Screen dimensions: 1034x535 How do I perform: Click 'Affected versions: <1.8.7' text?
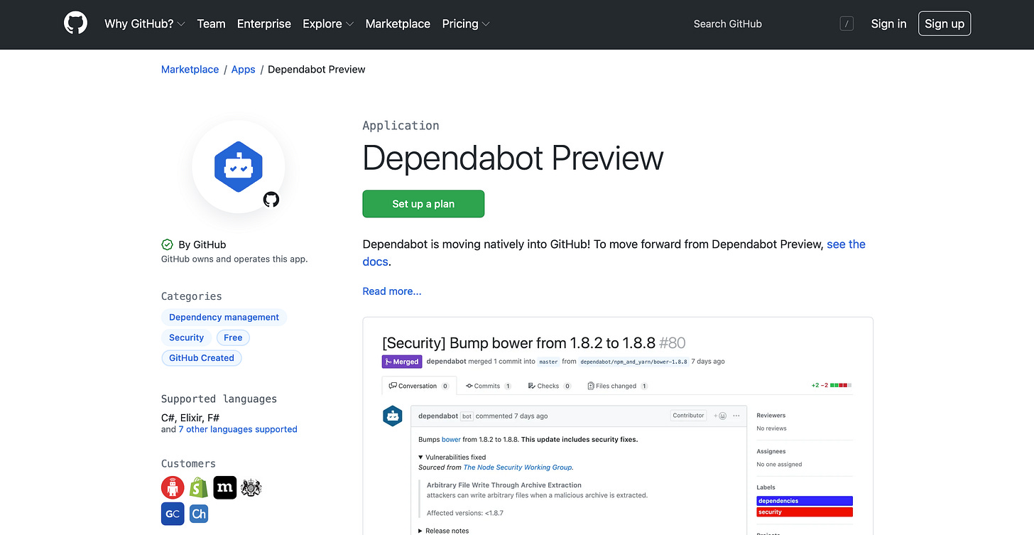click(x=465, y=513)
